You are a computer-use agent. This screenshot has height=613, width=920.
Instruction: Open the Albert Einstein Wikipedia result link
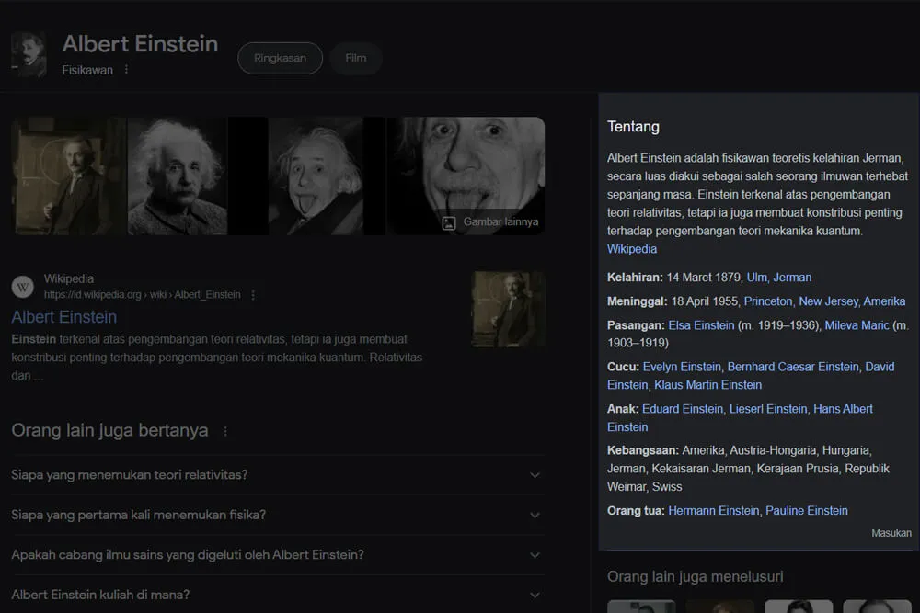point(63,316)
